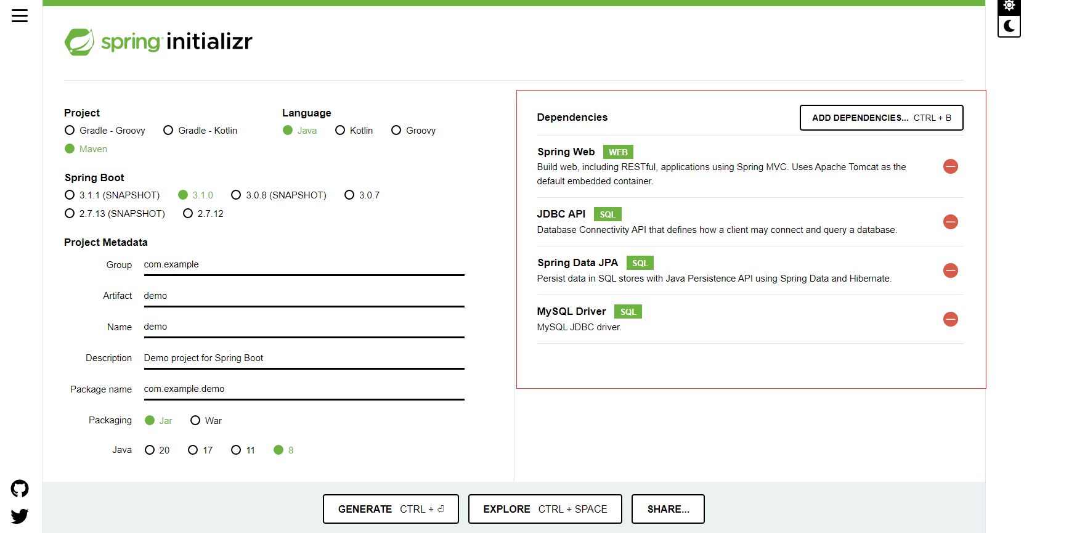Click the Generate button

tap(391, 509)
